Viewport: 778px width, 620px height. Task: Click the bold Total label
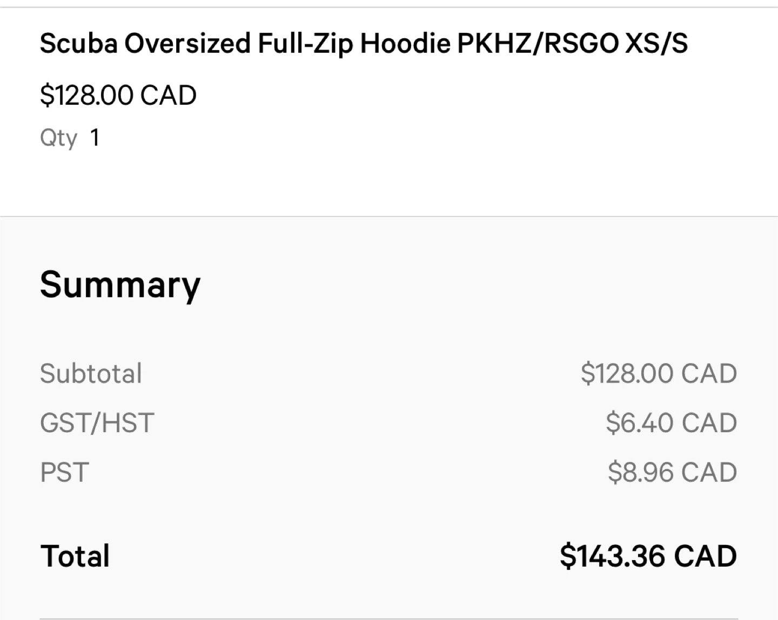point(75,556)
